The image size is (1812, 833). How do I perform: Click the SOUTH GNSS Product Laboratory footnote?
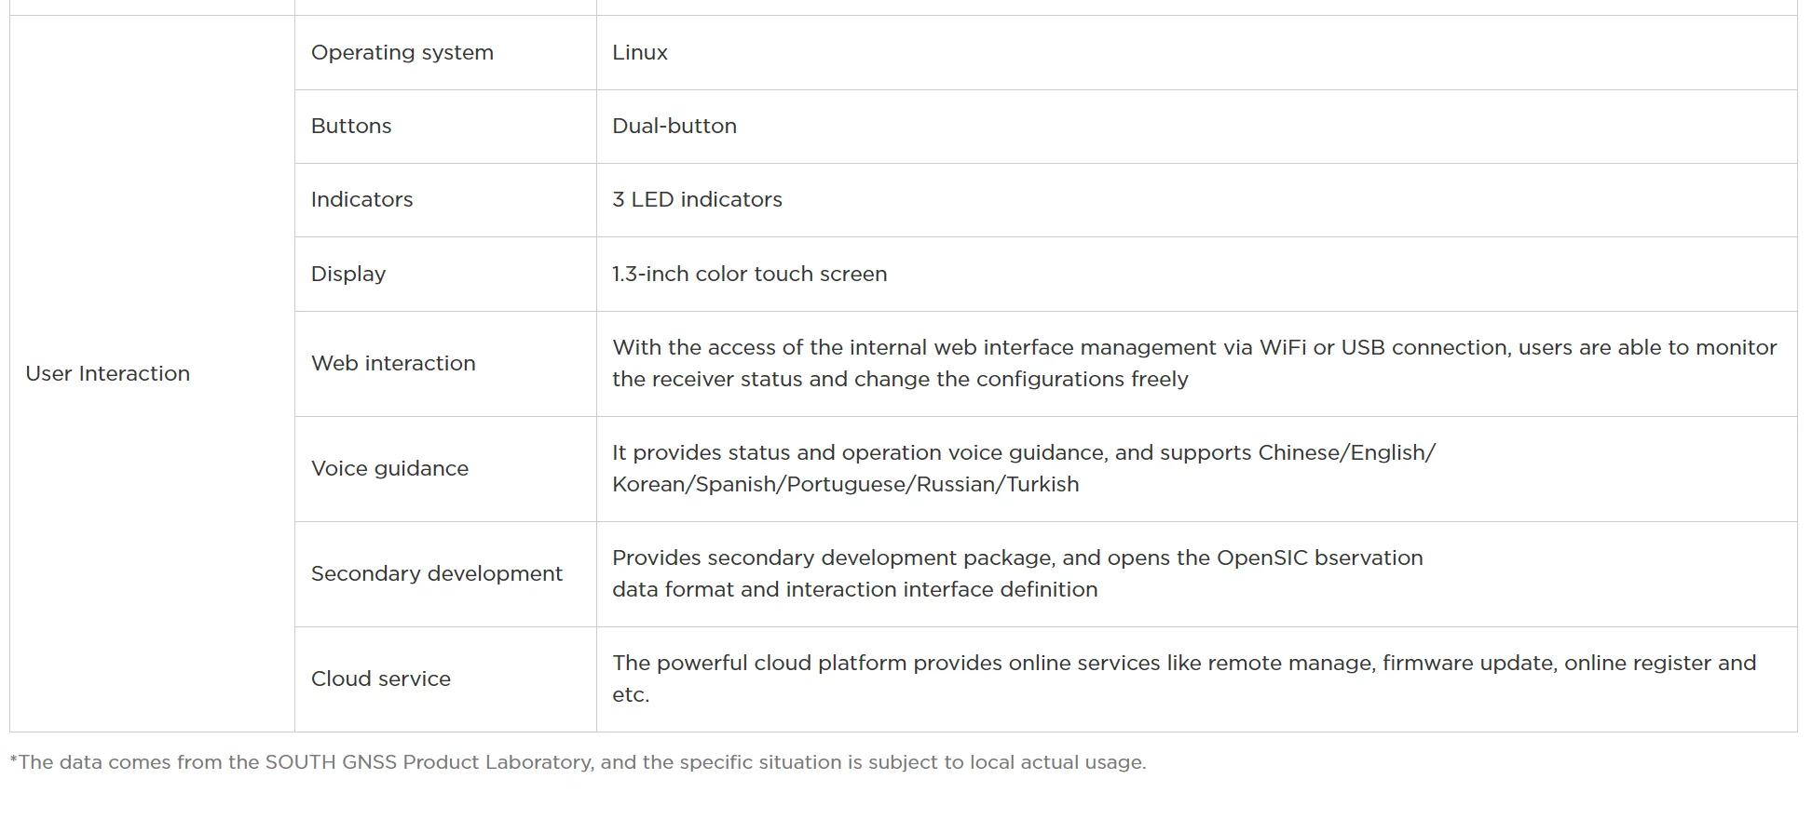point(578,762)
